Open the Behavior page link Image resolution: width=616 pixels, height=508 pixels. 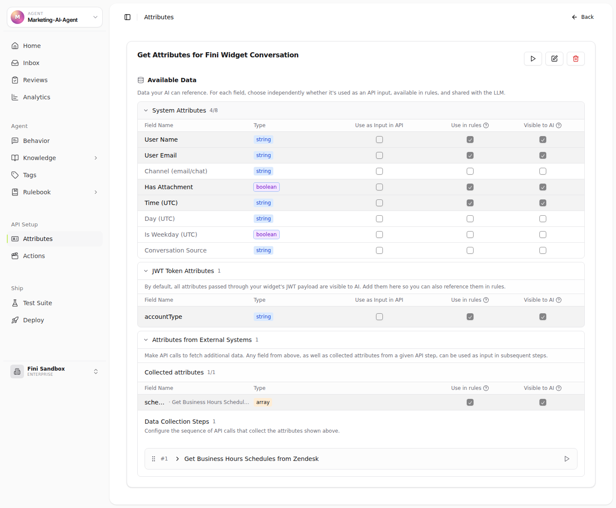pos(55,141)
